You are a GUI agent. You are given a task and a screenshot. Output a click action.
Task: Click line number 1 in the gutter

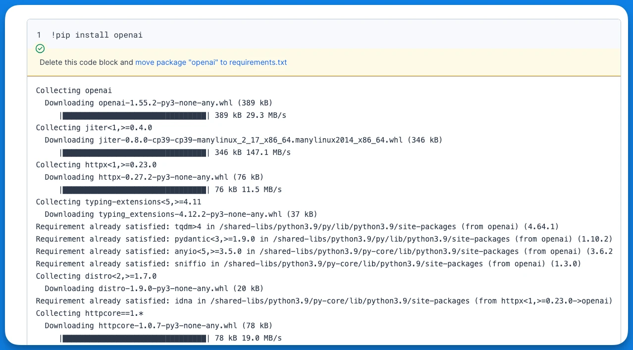39,35
